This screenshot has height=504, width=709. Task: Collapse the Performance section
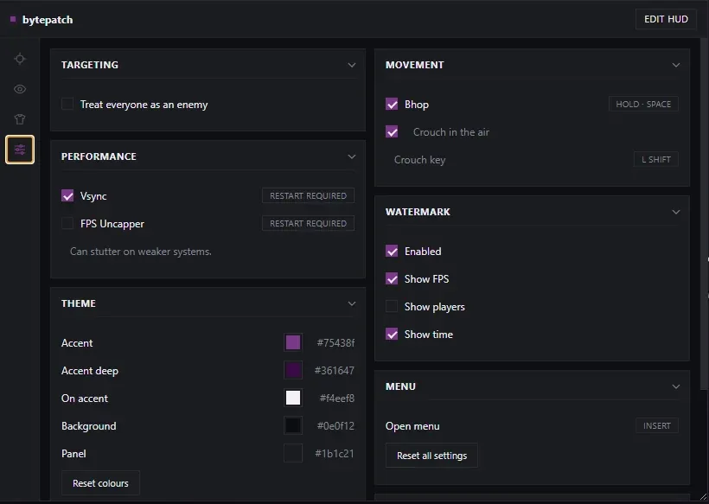point(352,156)
